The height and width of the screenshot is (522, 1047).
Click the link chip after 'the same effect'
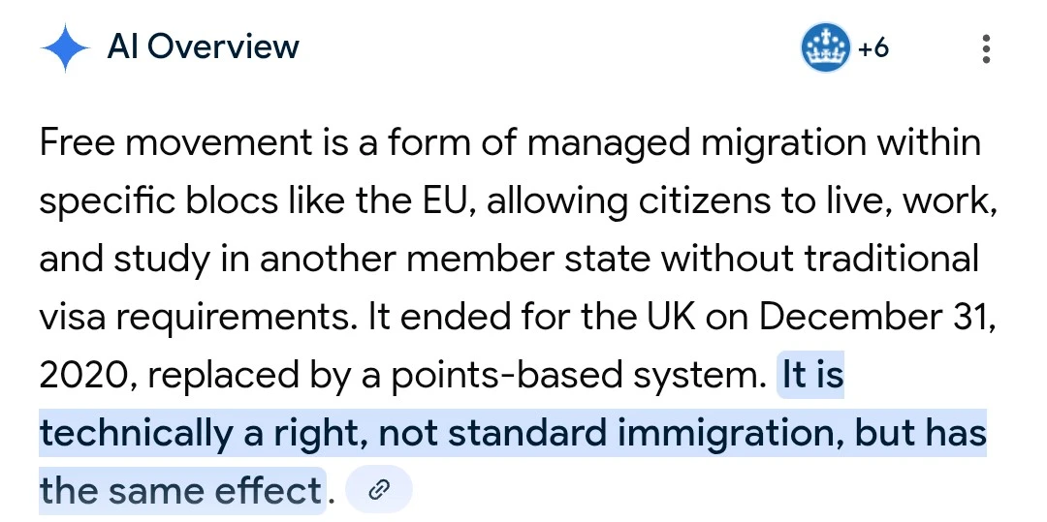coord(379,491)
